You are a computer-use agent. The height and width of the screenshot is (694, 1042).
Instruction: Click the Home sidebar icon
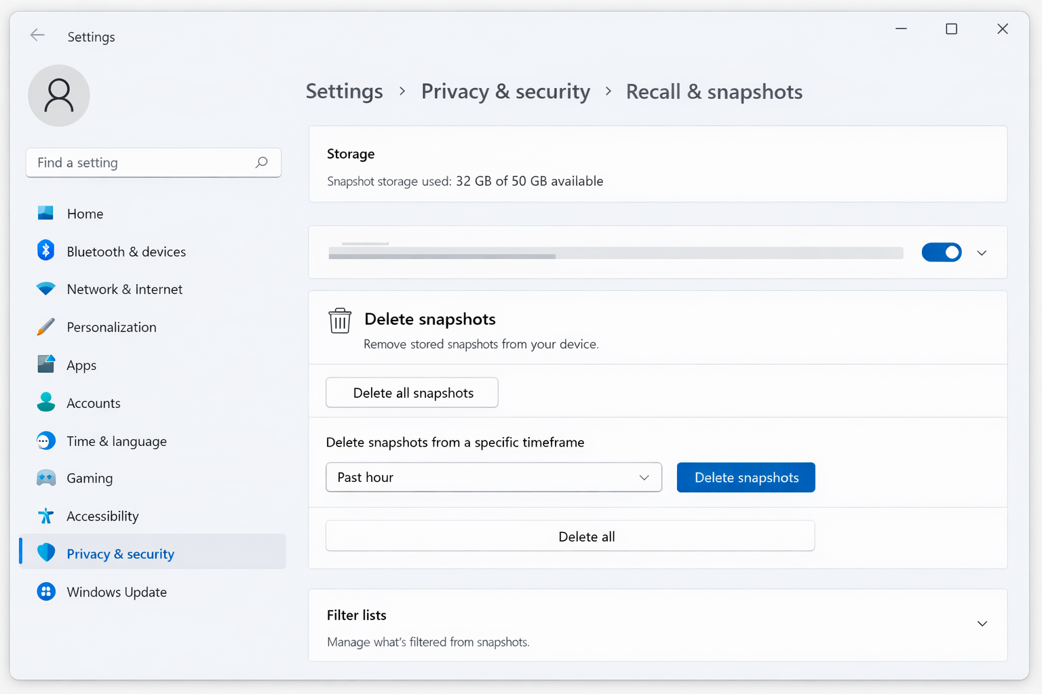(x=45, y=213)
